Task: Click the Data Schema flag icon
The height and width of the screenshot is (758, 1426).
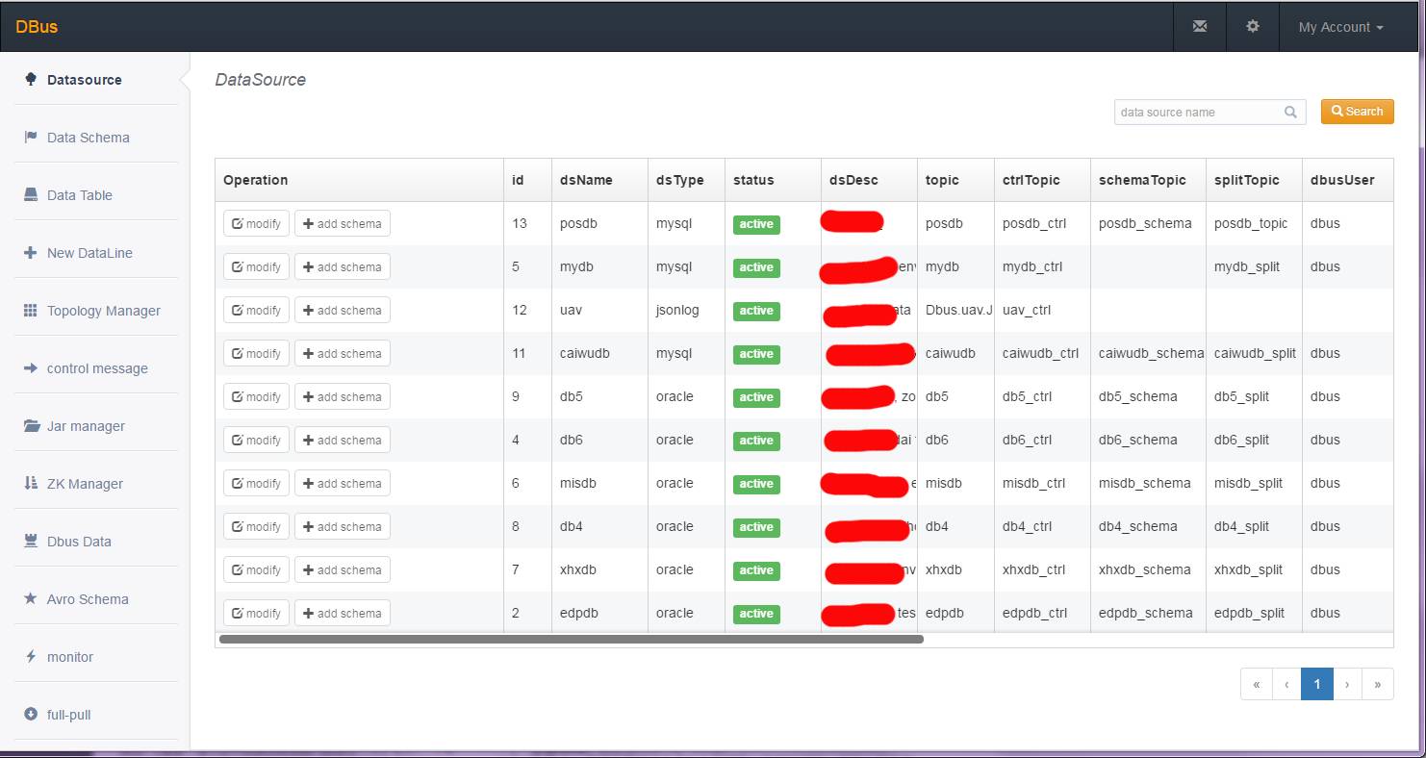Action: click(x=31, y=138)
